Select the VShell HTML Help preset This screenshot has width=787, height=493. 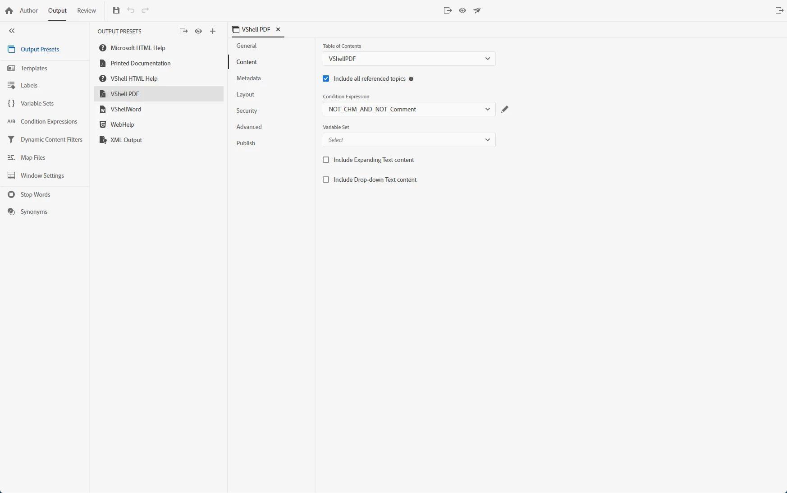coord(159,78)
